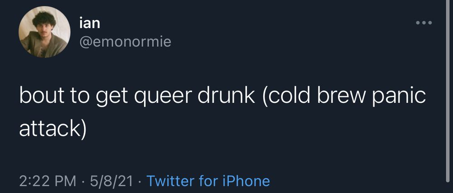This screenshot has height=193, width=453.
Task: Click the word "Twitter" in source label
Action: [170, 181]
